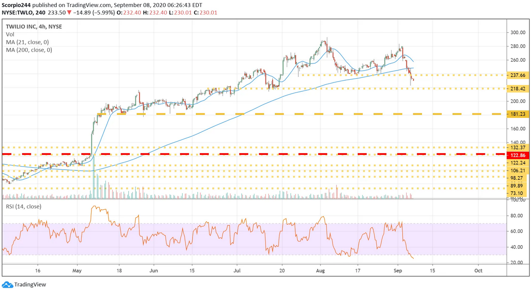Select the RSI (14, close) indicator label

click(24, 206)
